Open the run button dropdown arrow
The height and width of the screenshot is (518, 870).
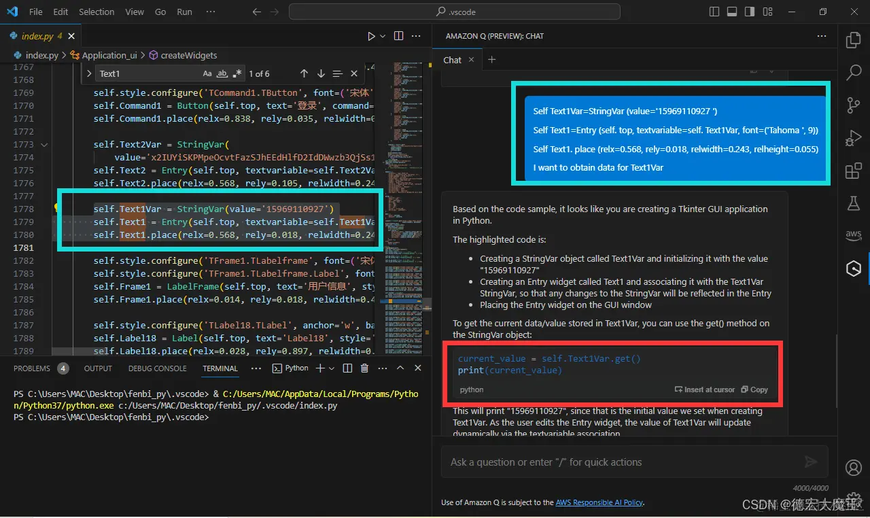[383, 36]
